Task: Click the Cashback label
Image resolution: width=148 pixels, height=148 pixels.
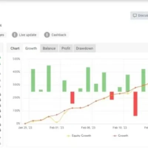Action: click(x=59, y=35)
